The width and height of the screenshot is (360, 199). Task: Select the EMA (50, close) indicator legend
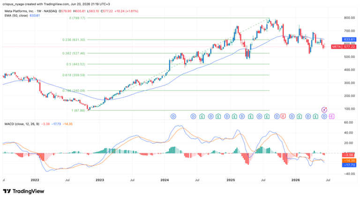coord(16,15)
